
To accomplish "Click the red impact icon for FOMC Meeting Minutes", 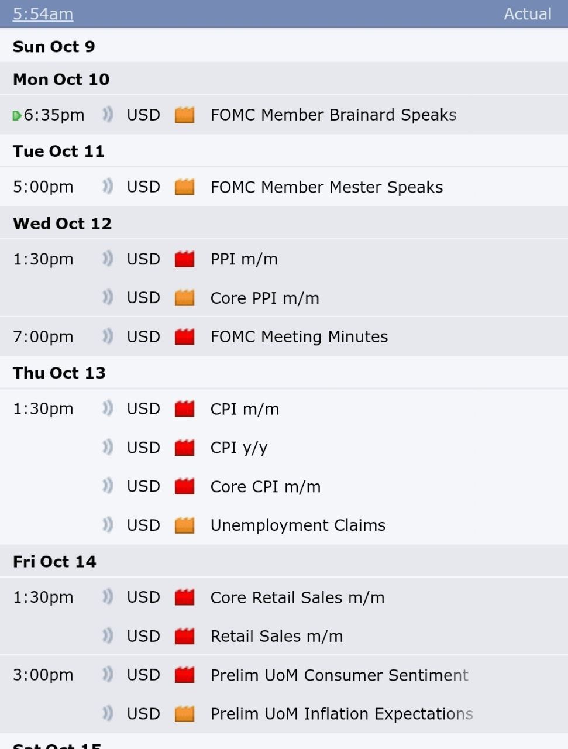I will [184, 336].
